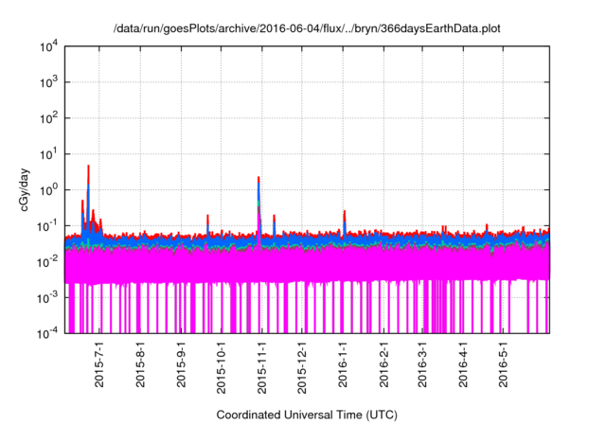Click the 10^1 y-axis tick label
The image size is (606, 424).
[x=48, y=154]
